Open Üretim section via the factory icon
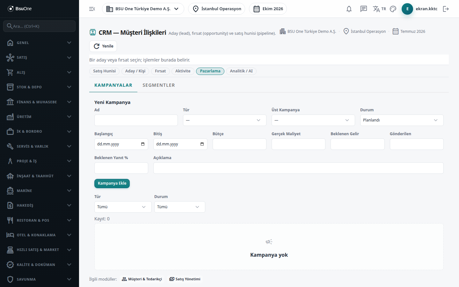Image resolution: width=459 pixels, height=287 pixels. (10, 117)
